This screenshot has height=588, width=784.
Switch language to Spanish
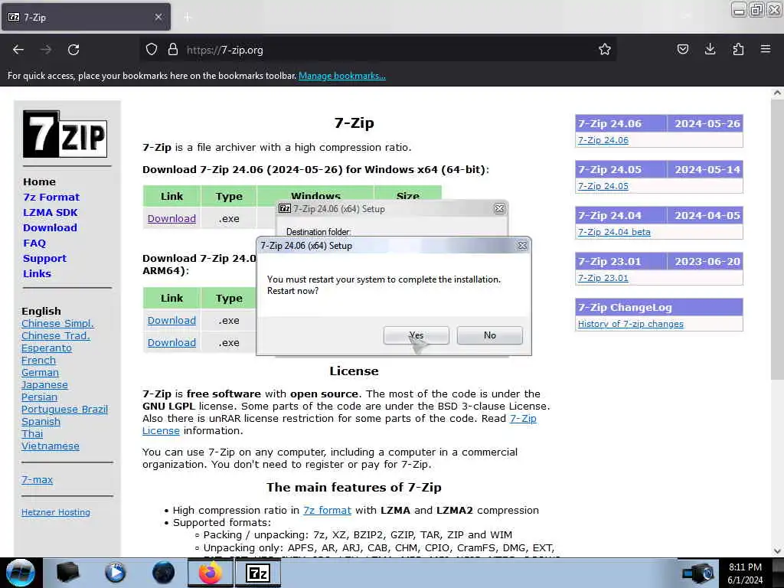[x=41, y=422]
